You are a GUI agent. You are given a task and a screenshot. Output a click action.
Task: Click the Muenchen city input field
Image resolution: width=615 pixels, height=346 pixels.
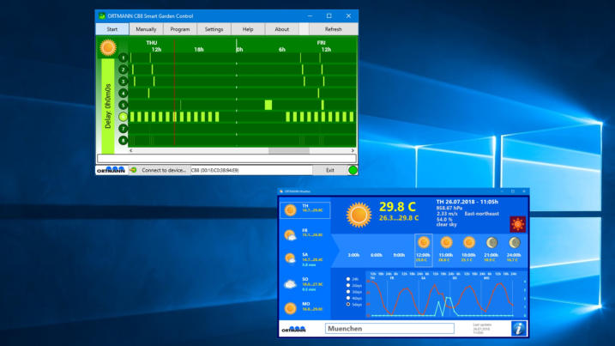[x=389, y=328]
